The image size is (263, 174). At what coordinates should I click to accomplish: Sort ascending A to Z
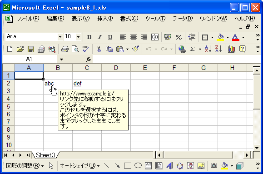click(x=208, y=49)
